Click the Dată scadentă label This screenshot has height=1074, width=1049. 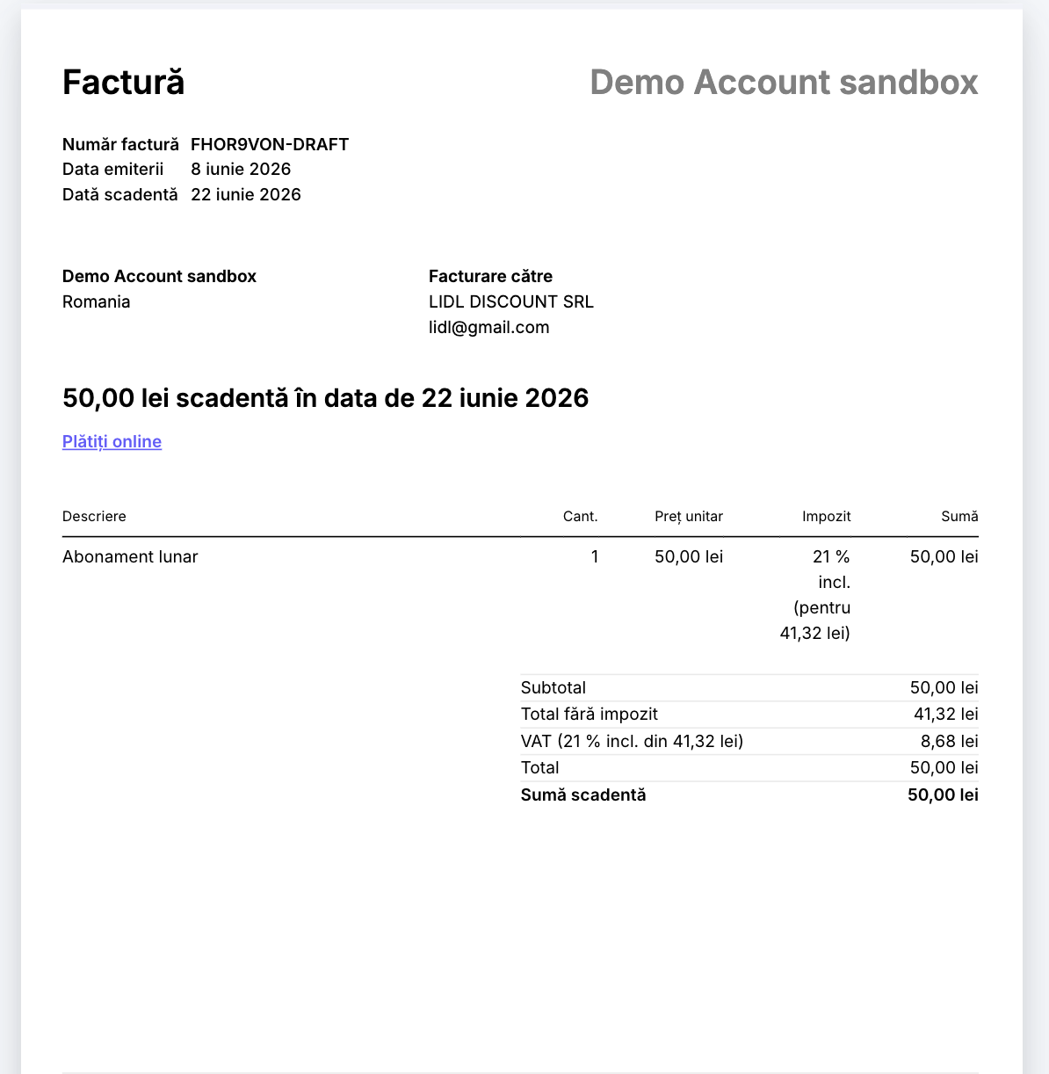click(120, 194)
